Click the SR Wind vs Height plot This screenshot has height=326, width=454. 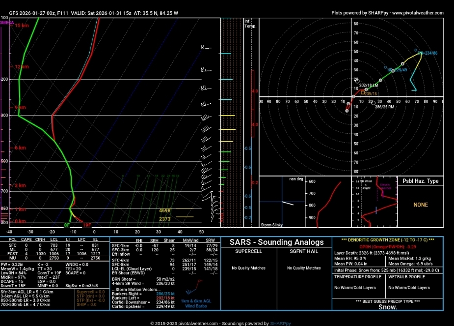[x=374, y=202]
